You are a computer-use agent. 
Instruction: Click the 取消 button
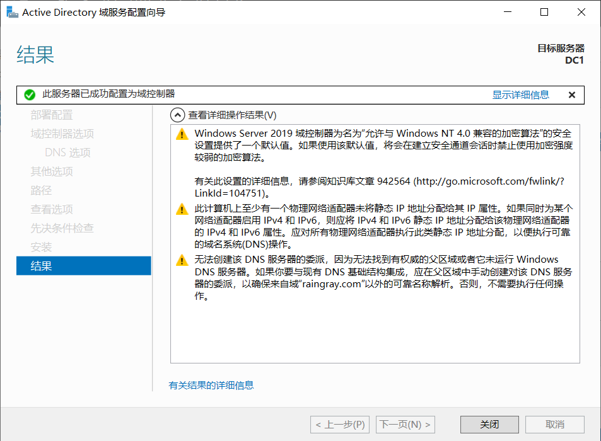pos(554,425)
